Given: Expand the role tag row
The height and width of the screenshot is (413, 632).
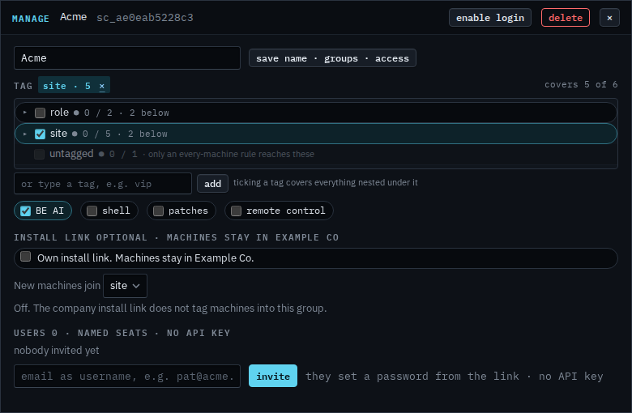Looking at the screenshot, I should click(x=25, y=113).
